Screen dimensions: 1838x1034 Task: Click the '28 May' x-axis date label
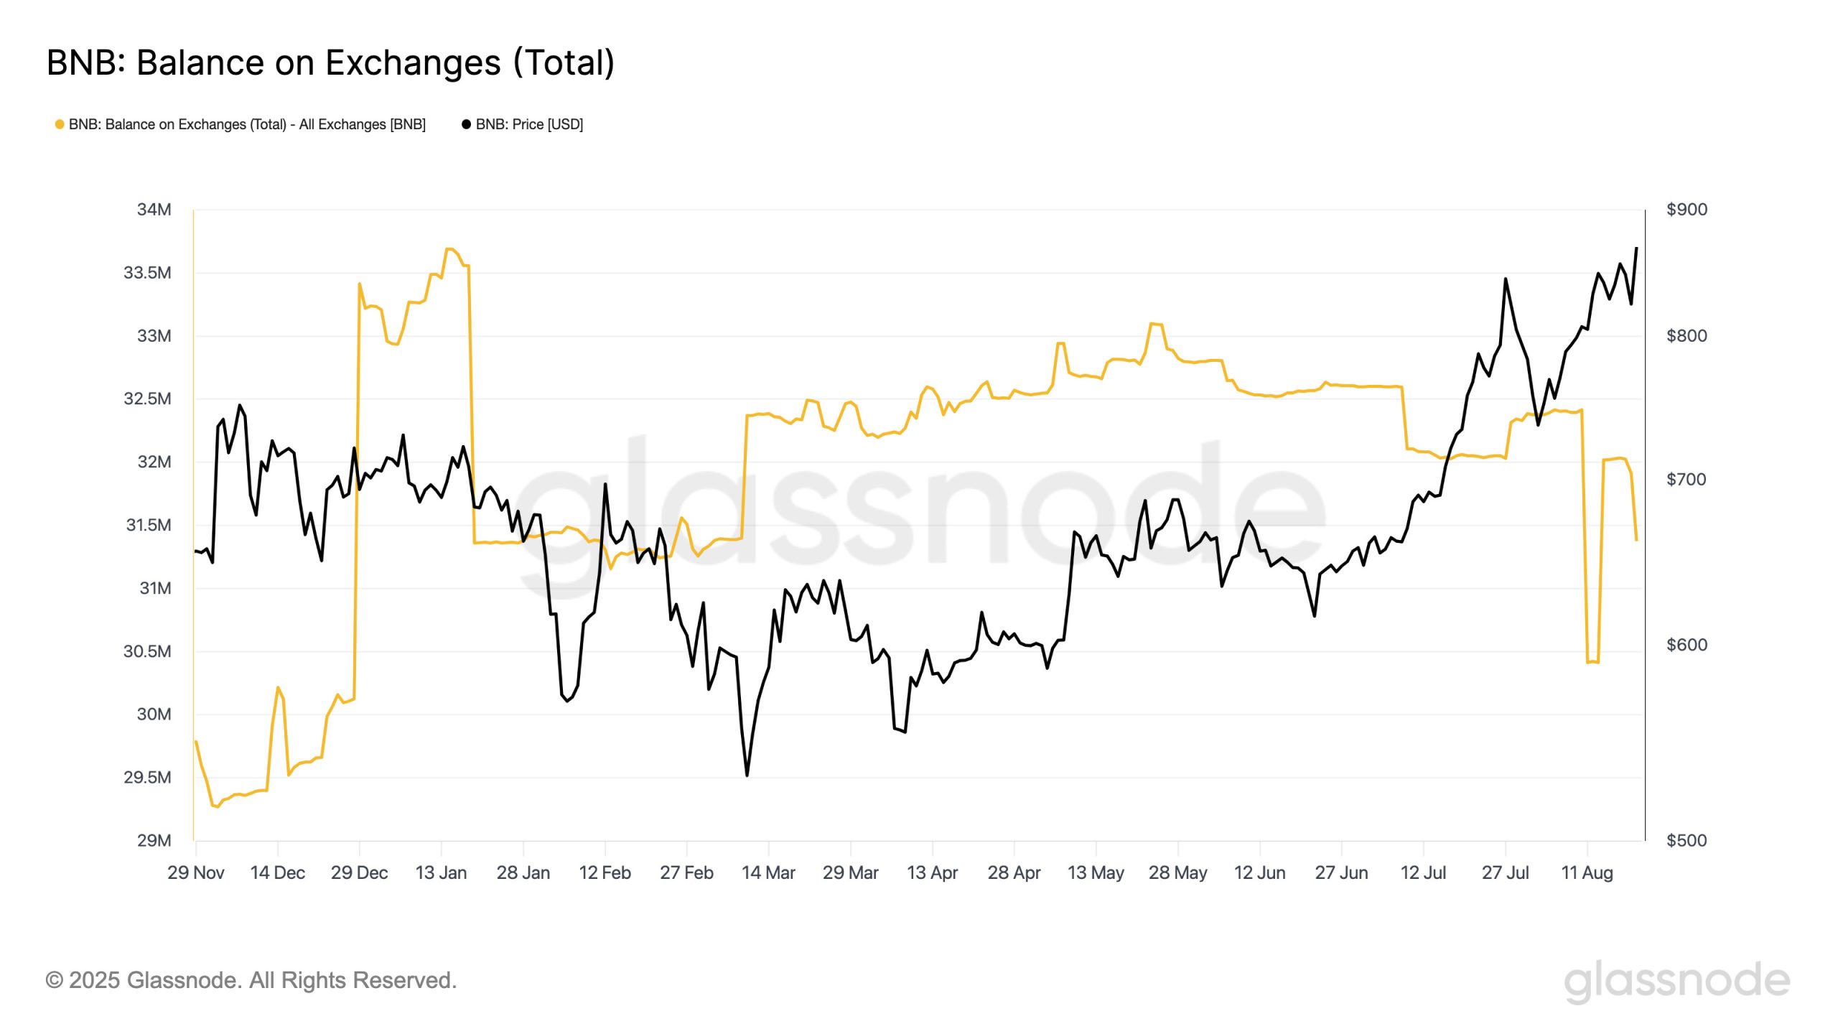tap(1177, 873)
